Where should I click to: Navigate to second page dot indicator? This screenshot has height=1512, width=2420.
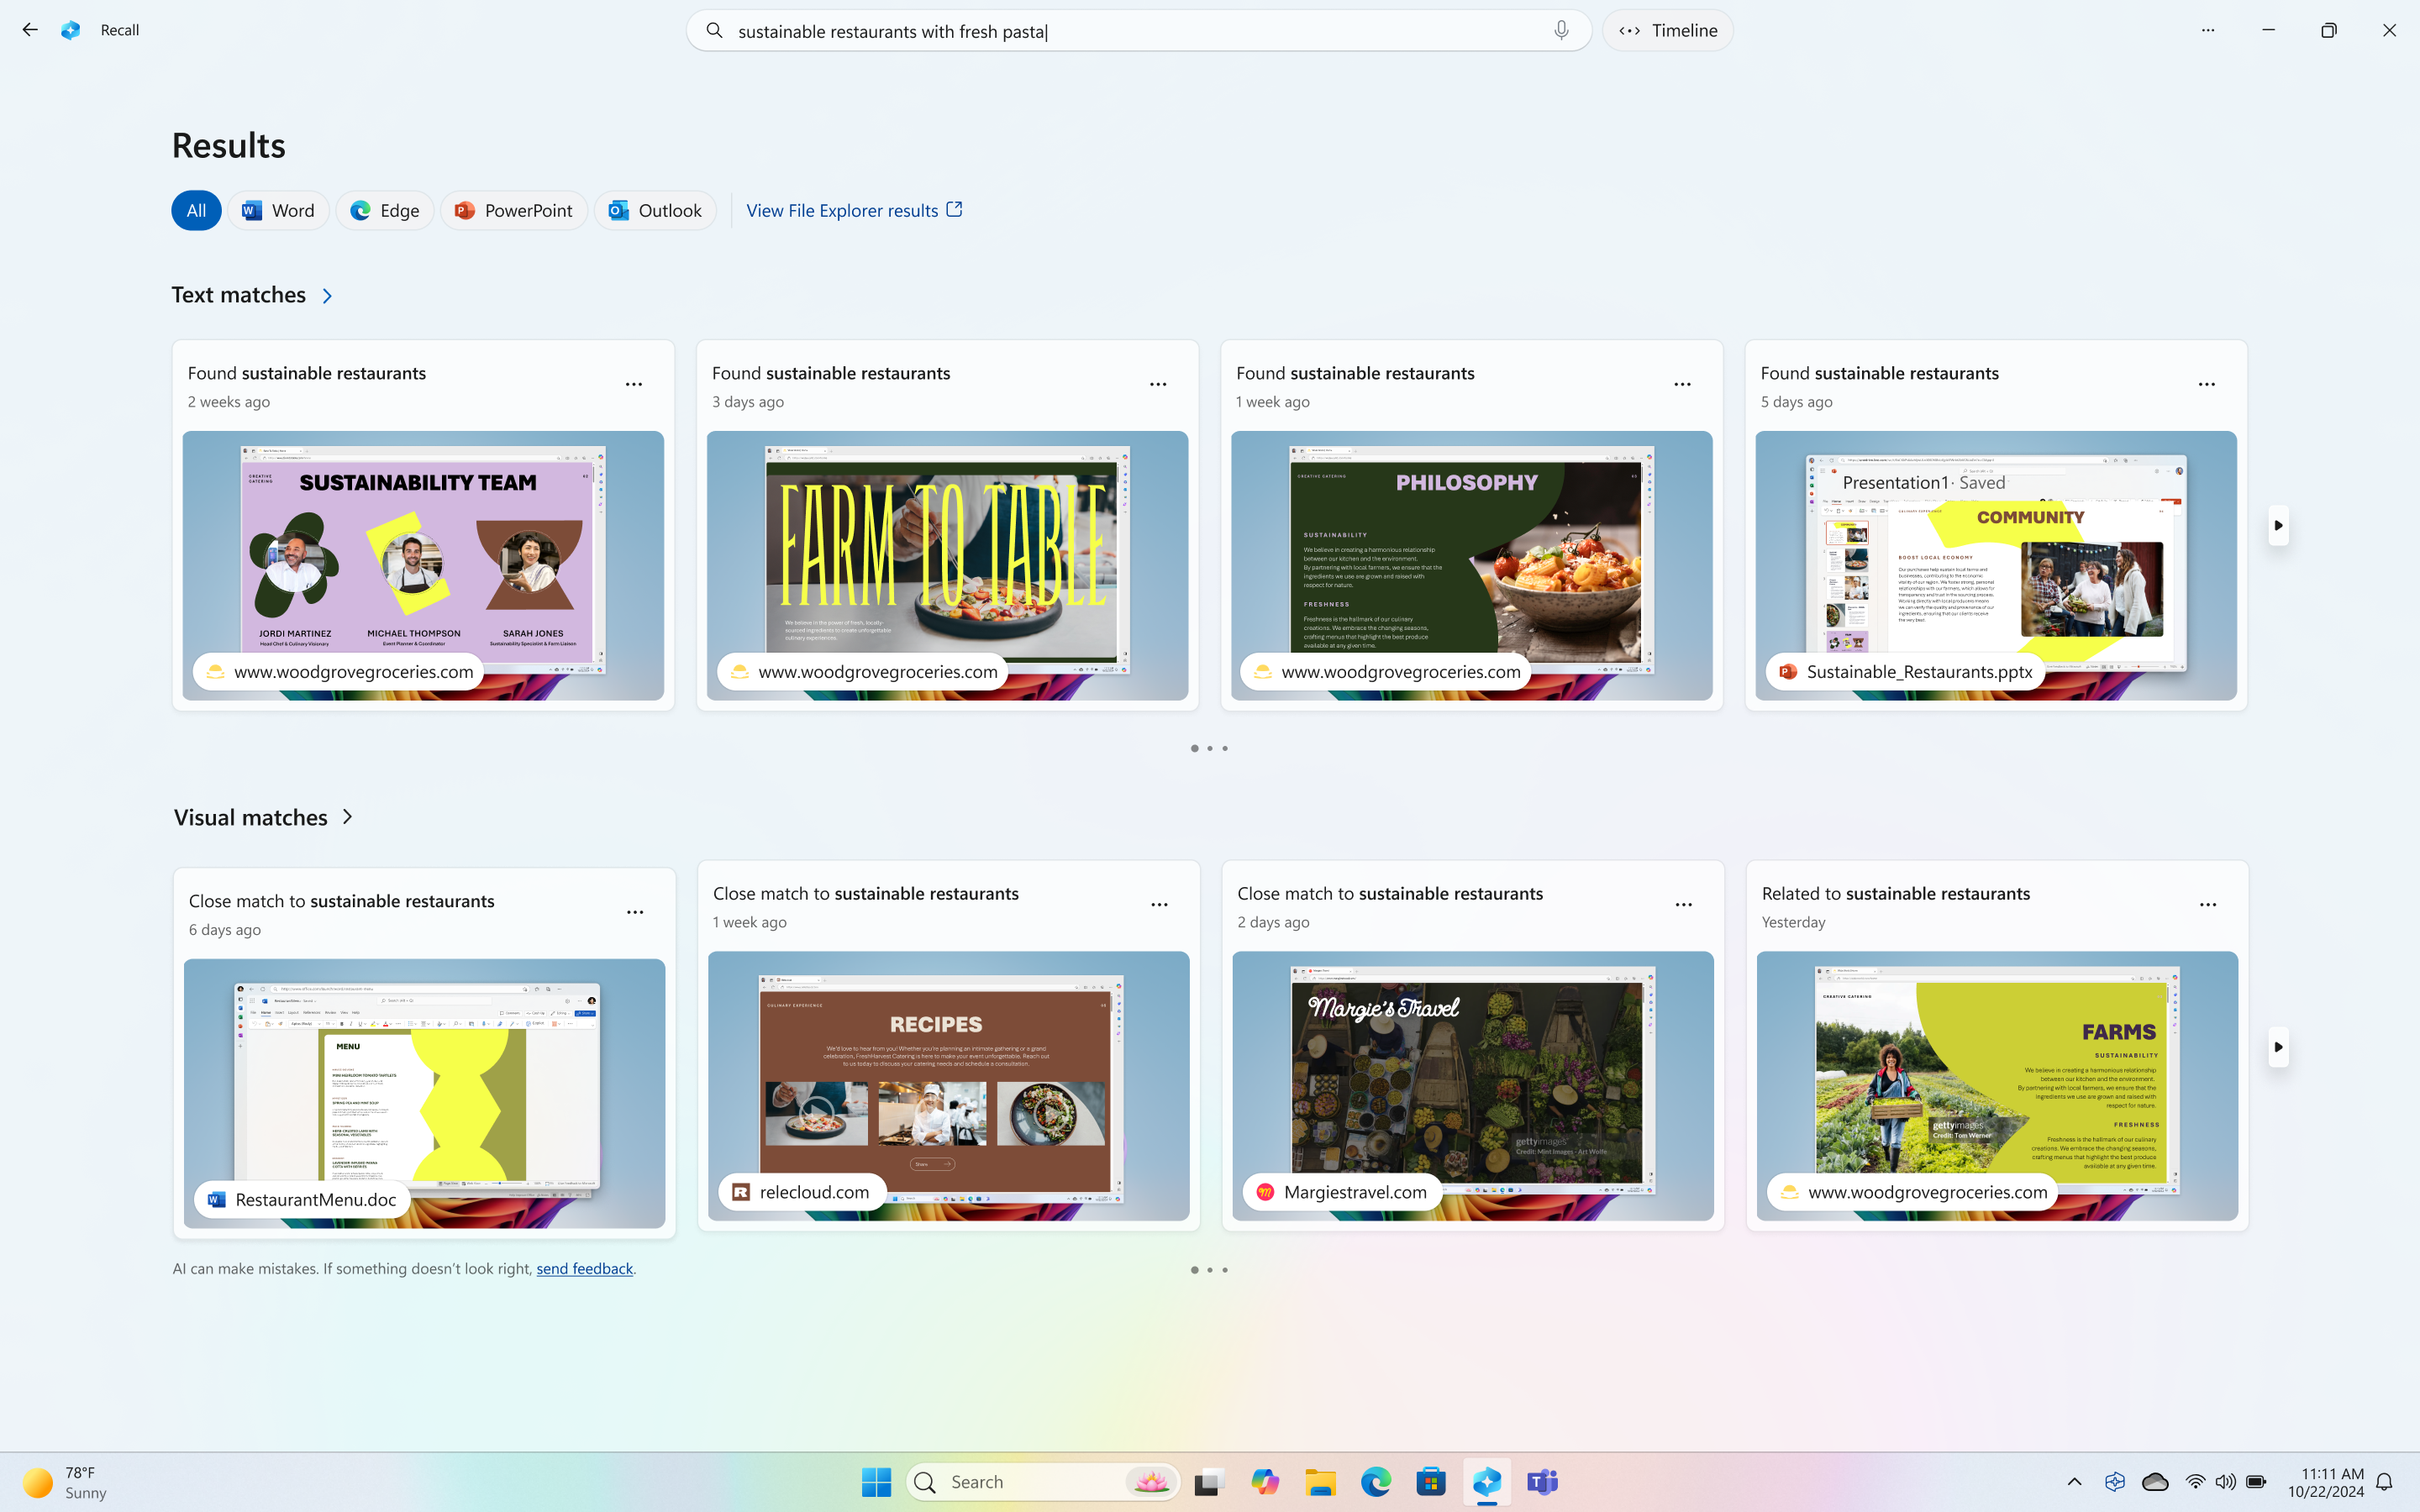pyautogui.click(x=1209, y=749)
